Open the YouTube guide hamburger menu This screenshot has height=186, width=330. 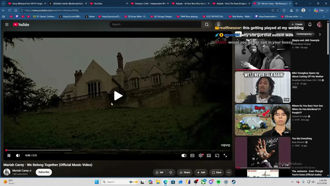coord(7,25)
